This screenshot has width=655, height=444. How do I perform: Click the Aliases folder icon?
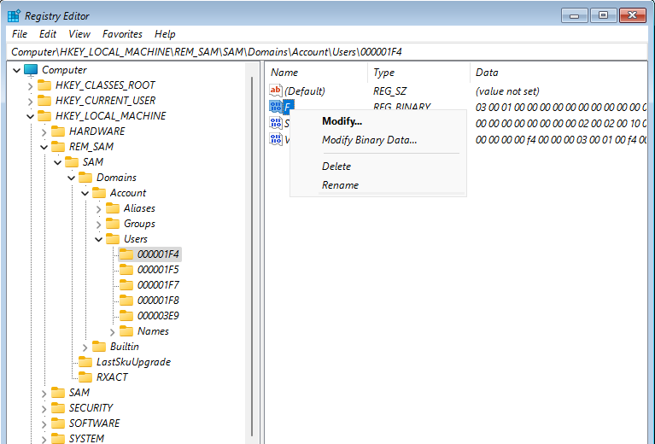[113, 208]
